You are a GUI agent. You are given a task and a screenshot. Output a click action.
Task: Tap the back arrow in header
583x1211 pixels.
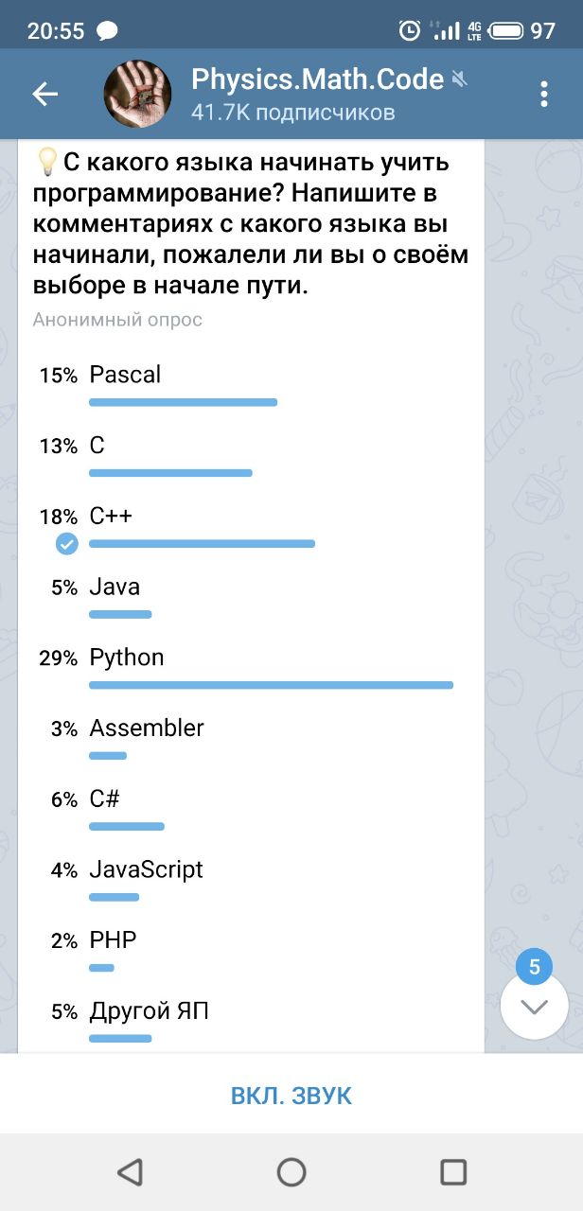(44, 94)
